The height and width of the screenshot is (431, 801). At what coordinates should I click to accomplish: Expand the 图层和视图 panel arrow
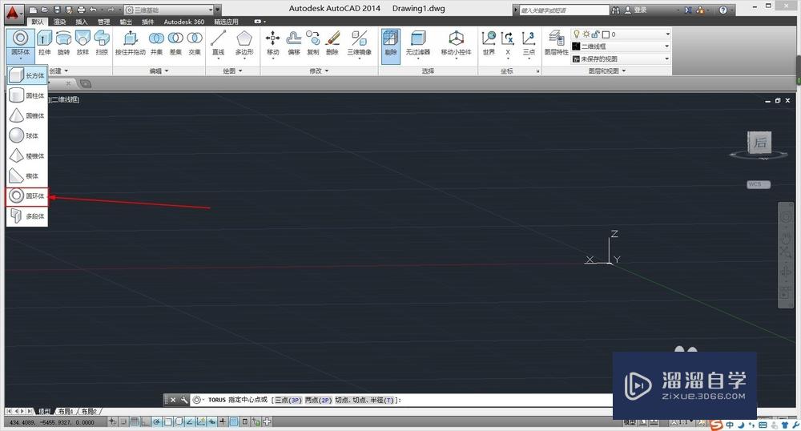point(624,71)
